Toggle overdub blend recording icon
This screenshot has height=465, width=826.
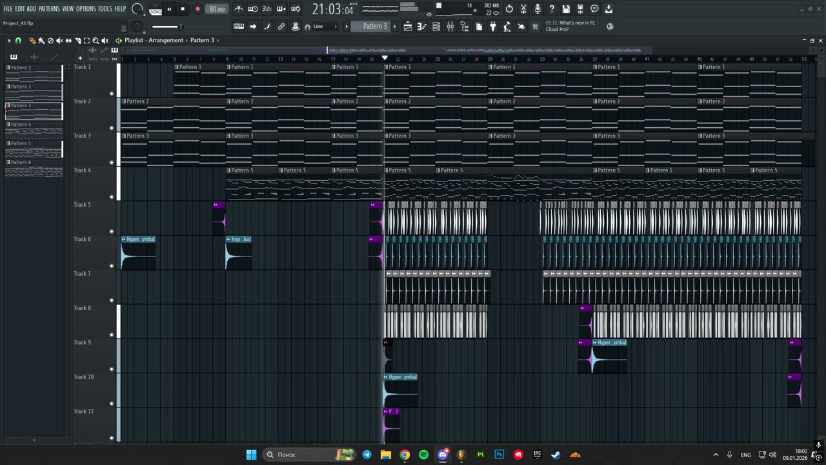(x=281, y=9)
